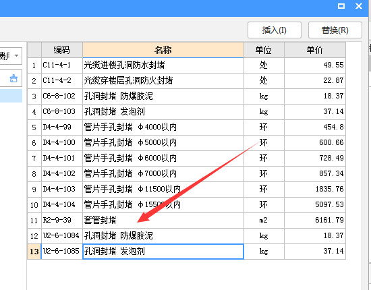
Task: Click row number 11 header
Action: click(x=34, y=221)
